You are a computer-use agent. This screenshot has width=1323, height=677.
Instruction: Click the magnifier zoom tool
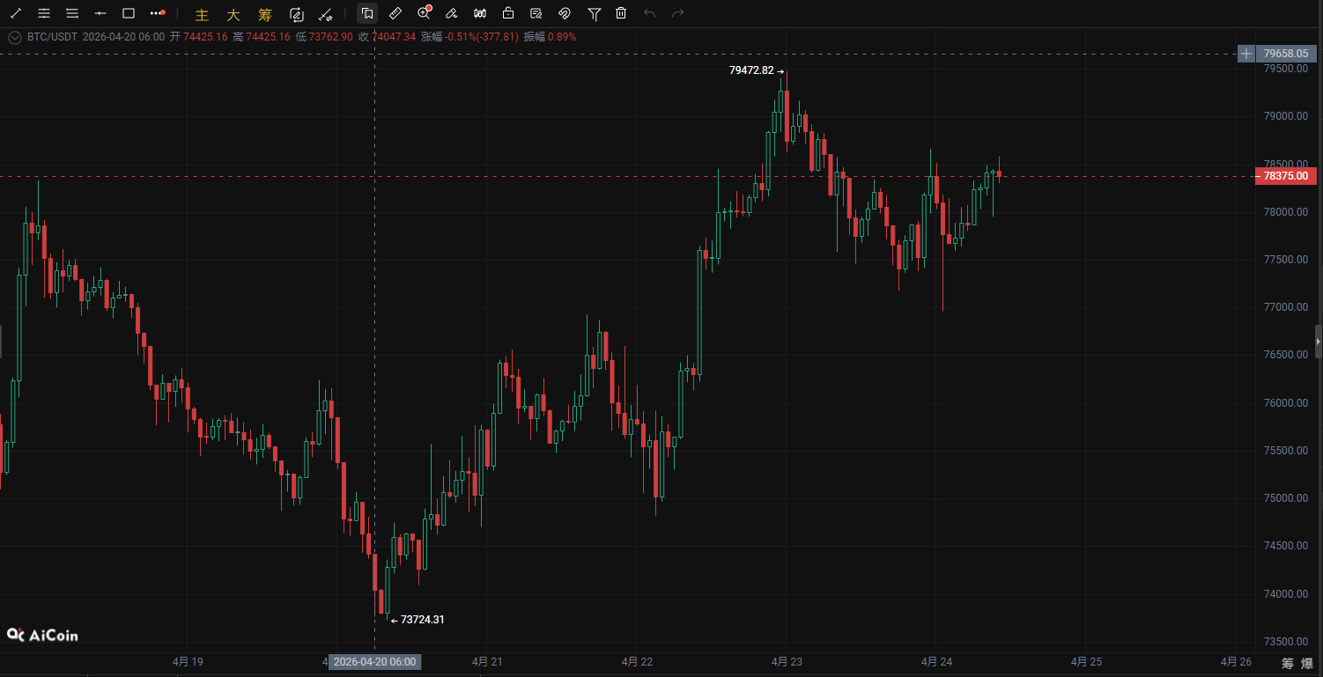424,13
